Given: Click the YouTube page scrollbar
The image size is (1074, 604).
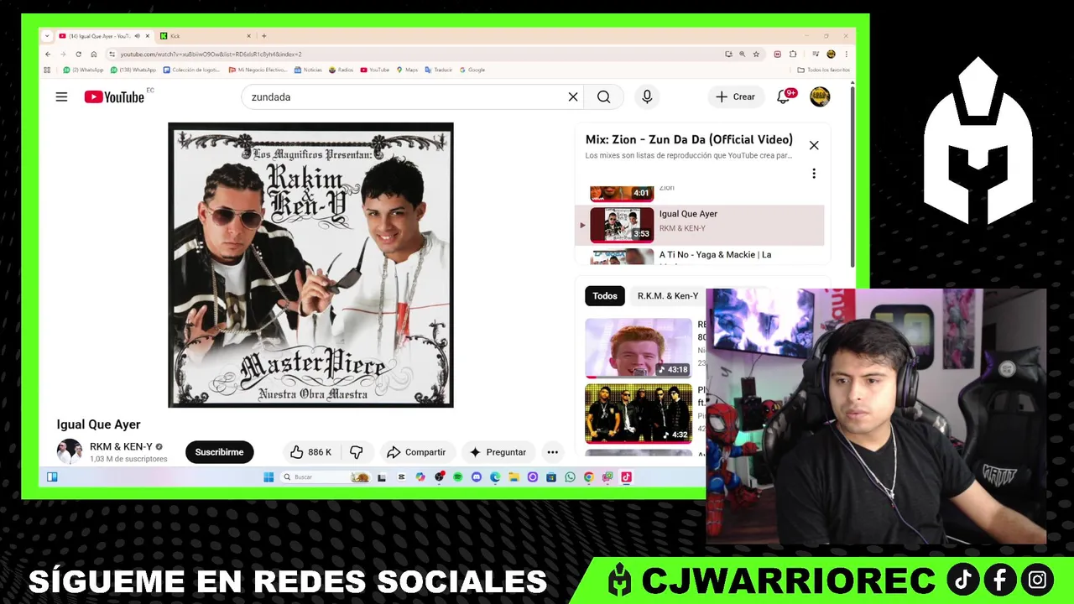Looking at the screenshot, I should (852, 176).
